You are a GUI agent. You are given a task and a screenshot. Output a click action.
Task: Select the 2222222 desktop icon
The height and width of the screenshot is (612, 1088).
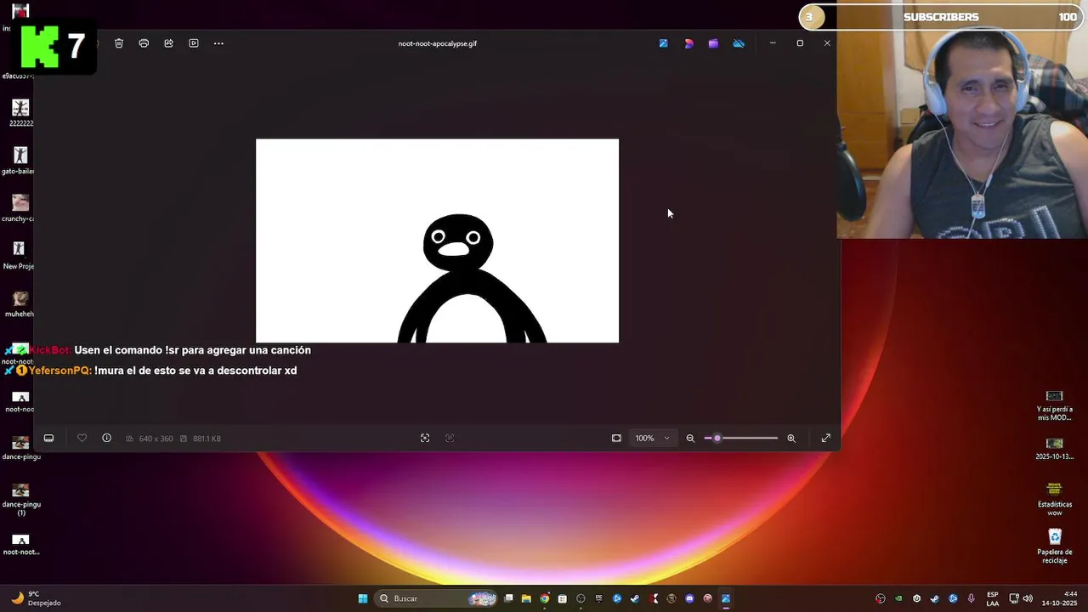20,113
